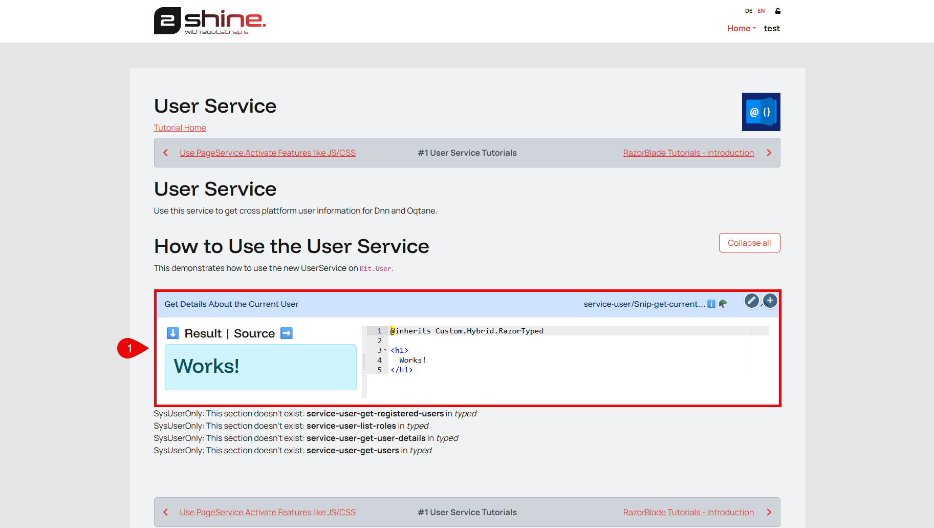Click right chevron in bottom navigation bar
This screenshot has height=528, width=934.
pos(769,512)
